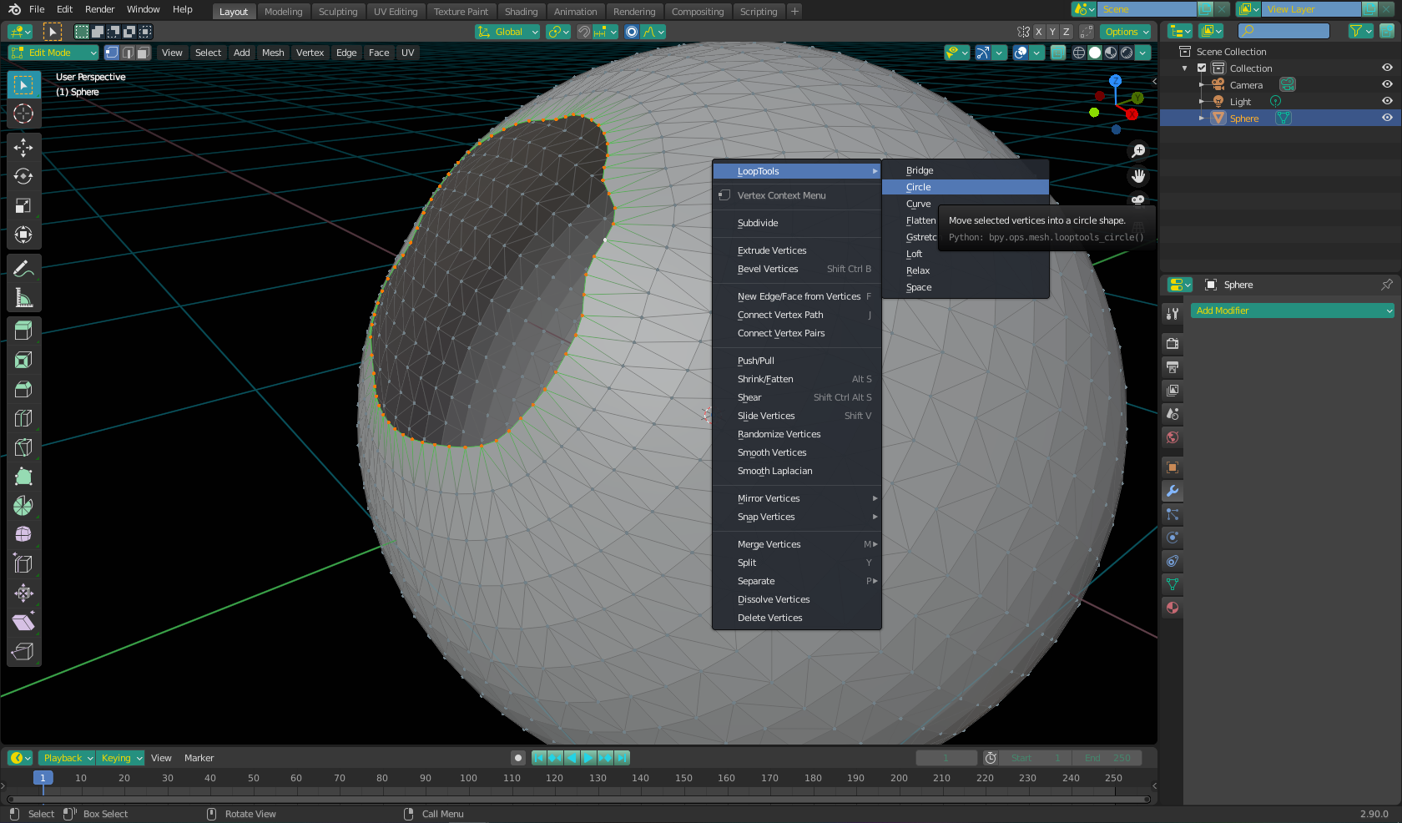Select the Rip Region tool

tap(23, 652)
